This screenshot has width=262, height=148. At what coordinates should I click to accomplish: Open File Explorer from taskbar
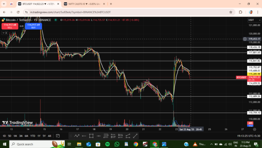(79, 144)
